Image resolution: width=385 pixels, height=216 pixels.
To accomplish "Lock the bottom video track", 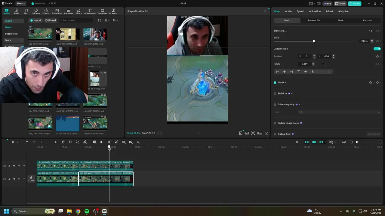I will point(9,179).
